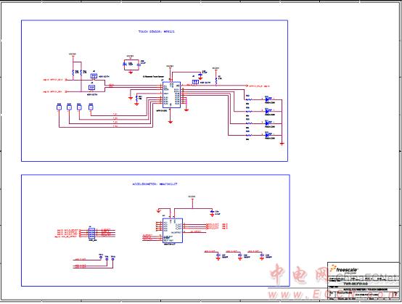Click the MMA7361LCT accelerometer IC symbol
Screen dimensions: 402x304
[x=173, y=231]
